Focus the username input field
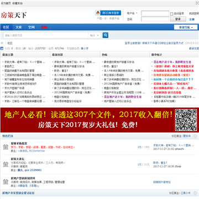This screenshot has width=199, height=199. tap(155, 13)
